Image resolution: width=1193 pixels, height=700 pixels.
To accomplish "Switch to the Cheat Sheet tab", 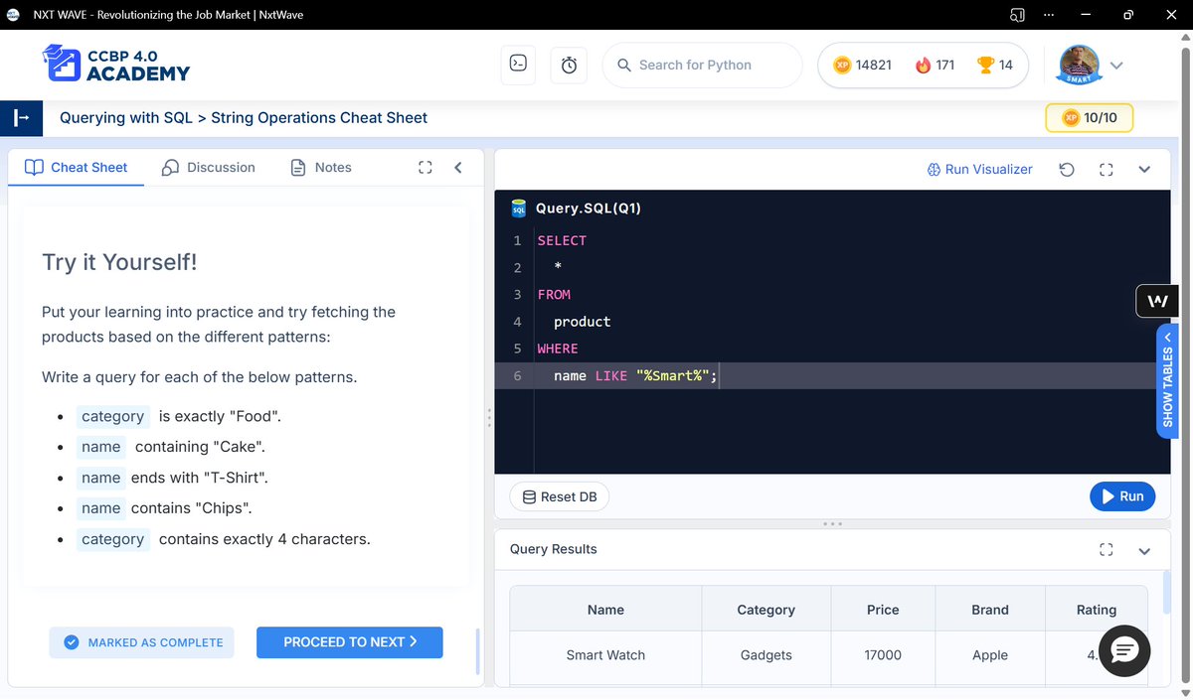I will [77, 167].
